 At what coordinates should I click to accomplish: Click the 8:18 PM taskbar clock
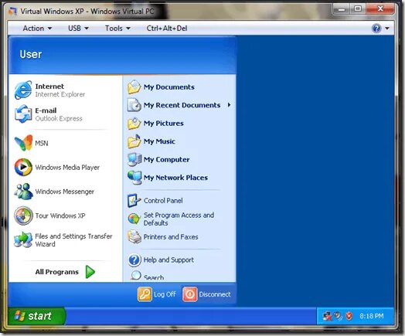372,316
